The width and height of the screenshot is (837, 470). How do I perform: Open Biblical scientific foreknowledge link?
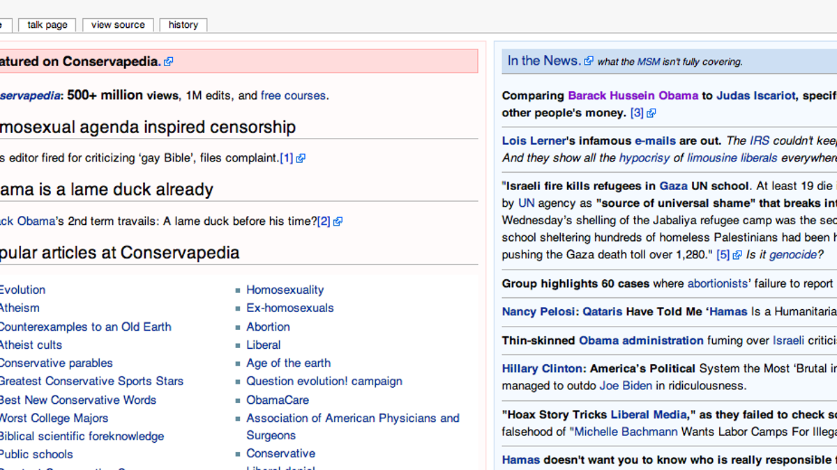(82, 436)
